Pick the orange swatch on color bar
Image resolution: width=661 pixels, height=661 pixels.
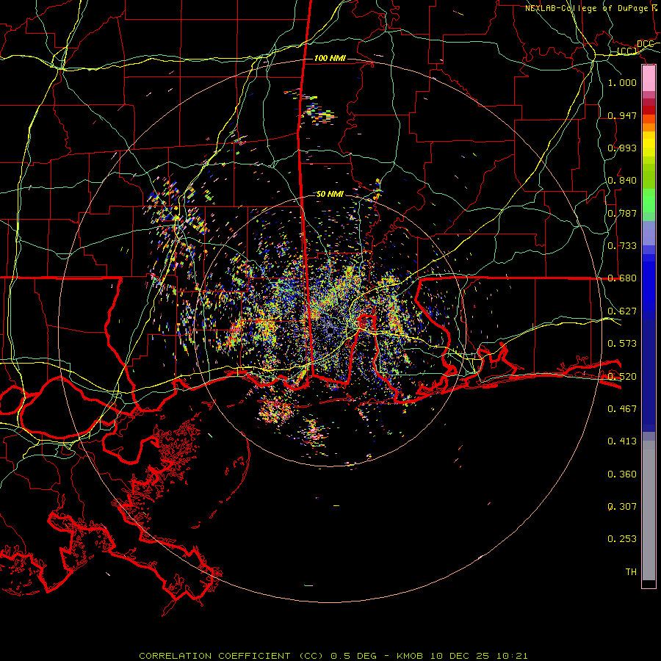(649, 127)
